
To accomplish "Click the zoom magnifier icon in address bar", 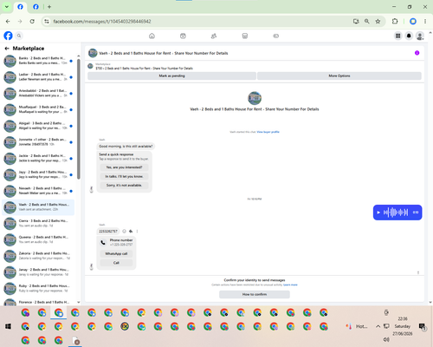I will (x=367, y=22).
